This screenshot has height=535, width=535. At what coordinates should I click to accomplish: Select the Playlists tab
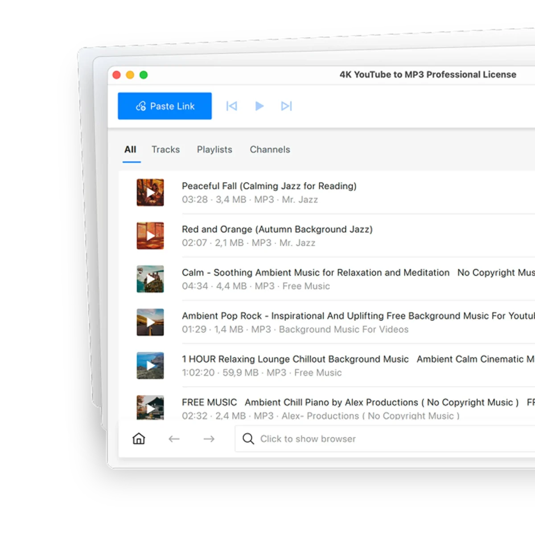(x=214, y=149)
